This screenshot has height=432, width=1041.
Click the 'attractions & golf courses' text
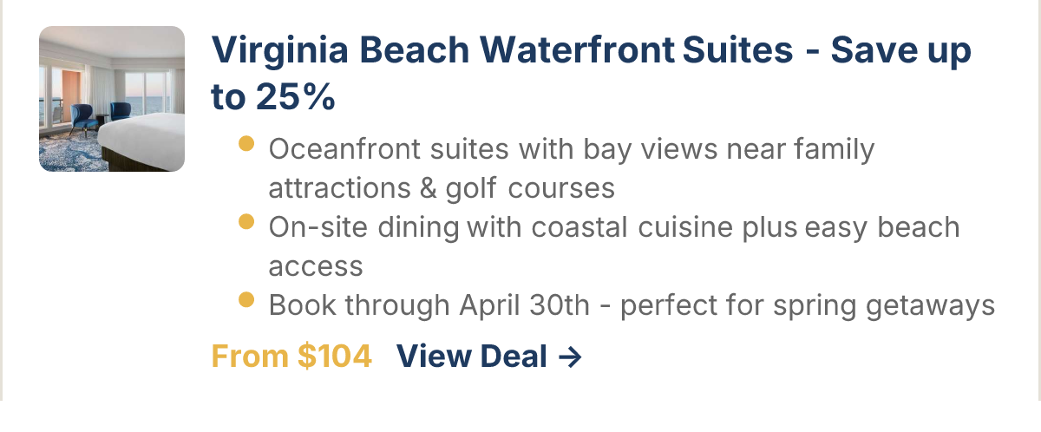(442, 188)
